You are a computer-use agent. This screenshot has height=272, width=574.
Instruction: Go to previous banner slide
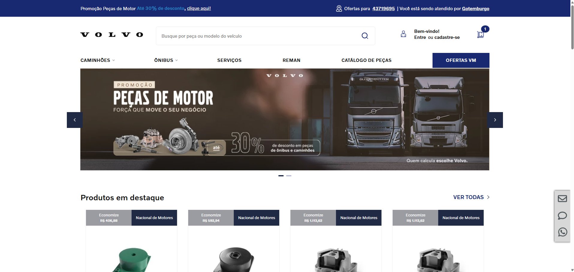pyautogui.click(x=75, y=120)
